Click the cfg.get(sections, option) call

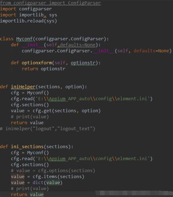click(66, 111)
